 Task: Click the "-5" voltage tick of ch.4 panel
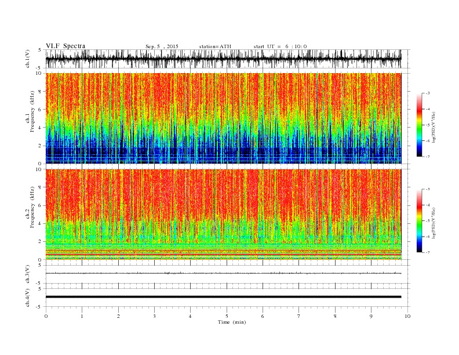point(39,307)
